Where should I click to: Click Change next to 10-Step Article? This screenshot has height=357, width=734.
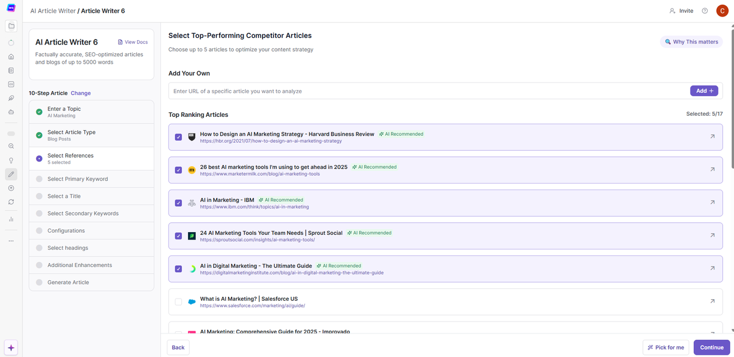coord(81,93)
